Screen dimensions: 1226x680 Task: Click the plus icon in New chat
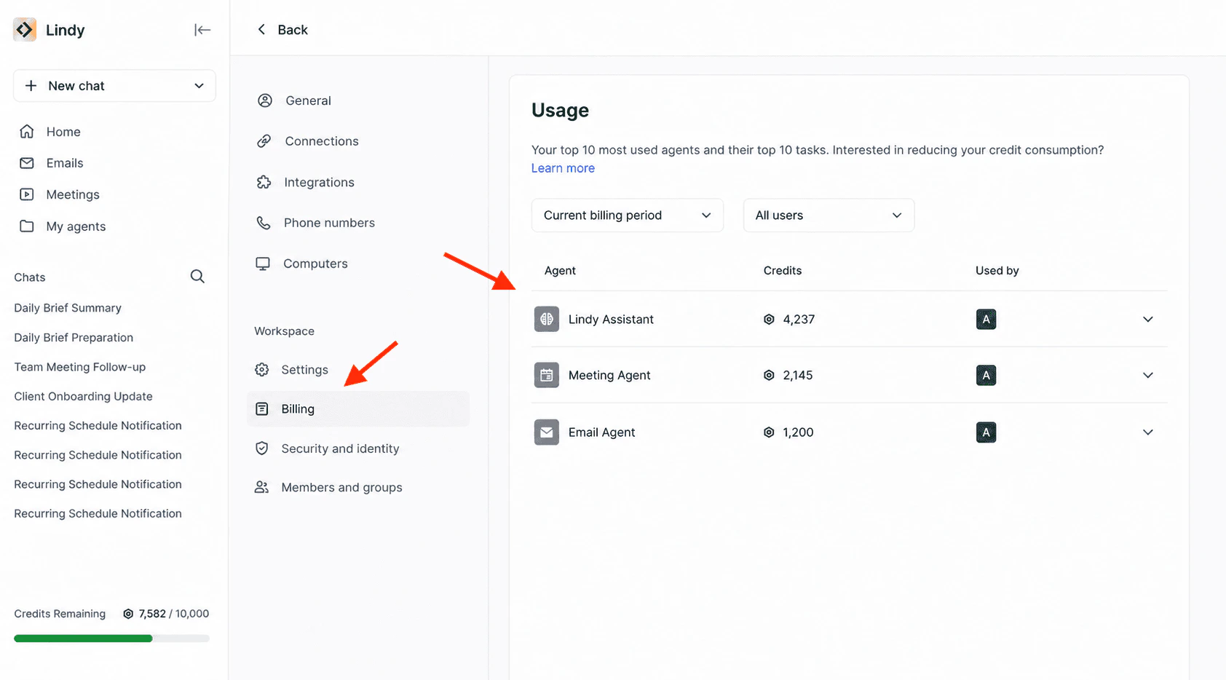[x=31, y=86]
